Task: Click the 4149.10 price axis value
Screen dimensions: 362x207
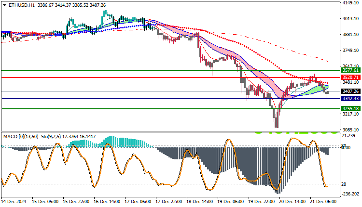Action: click(350, 3)
